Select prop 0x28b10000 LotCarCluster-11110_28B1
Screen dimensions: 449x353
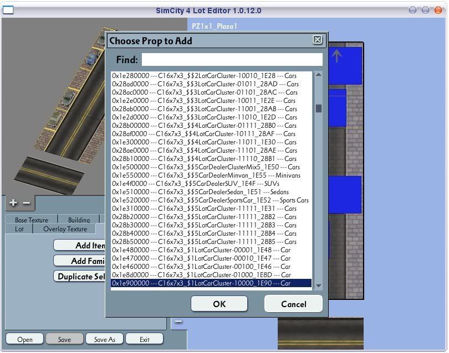click(211, 159)
